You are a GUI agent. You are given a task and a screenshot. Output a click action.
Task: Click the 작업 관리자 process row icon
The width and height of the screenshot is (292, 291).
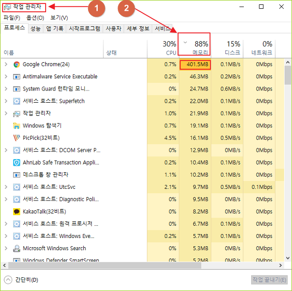click(x=17, y=113)
